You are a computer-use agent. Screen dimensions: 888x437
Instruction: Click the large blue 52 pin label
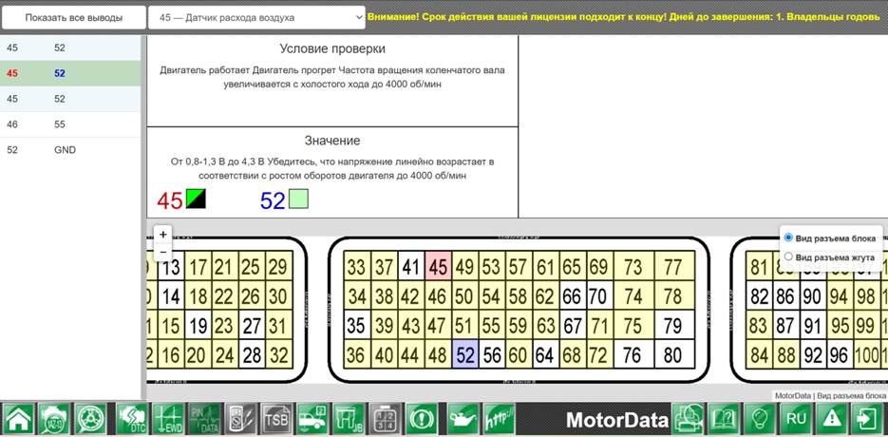[273, 200]
